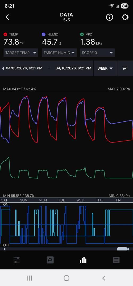Open the chart sort/filter lines icon
The height and width of the screenshot is (286, 133).
(x=125, y=68)
